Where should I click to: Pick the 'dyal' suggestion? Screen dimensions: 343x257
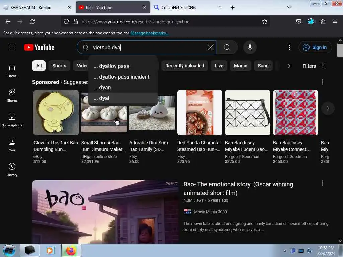click(x=123, y=98)
